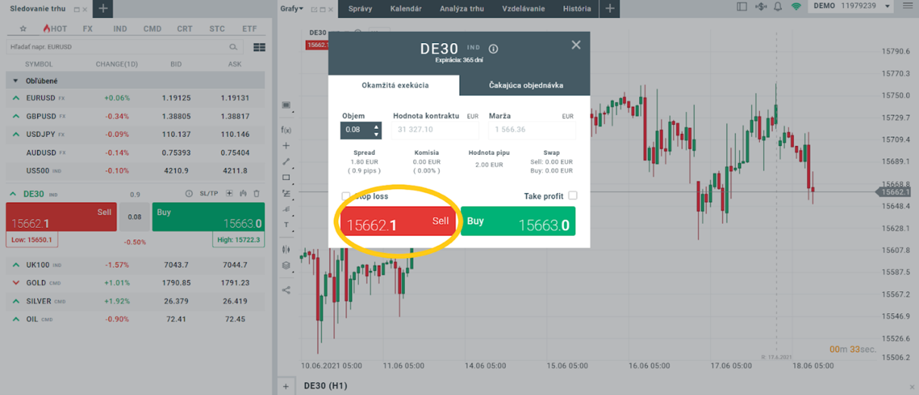Image resolution: width=919 pixels, height=395 pixels.
Task: Open the favorites star filter in market watch
Action: pyautogui.click(x=23, y=29)
